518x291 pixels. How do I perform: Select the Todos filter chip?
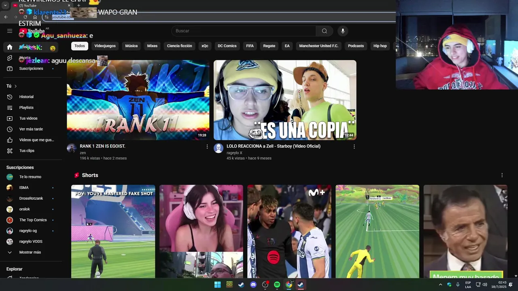pos(80,46)
